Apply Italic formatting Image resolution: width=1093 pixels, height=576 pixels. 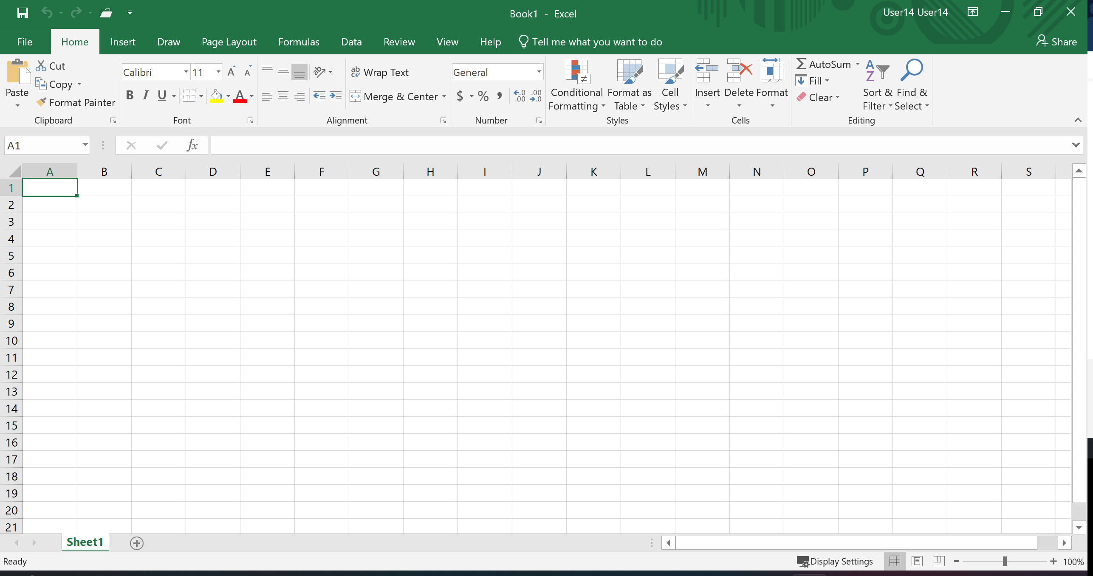tap(145, 95)
